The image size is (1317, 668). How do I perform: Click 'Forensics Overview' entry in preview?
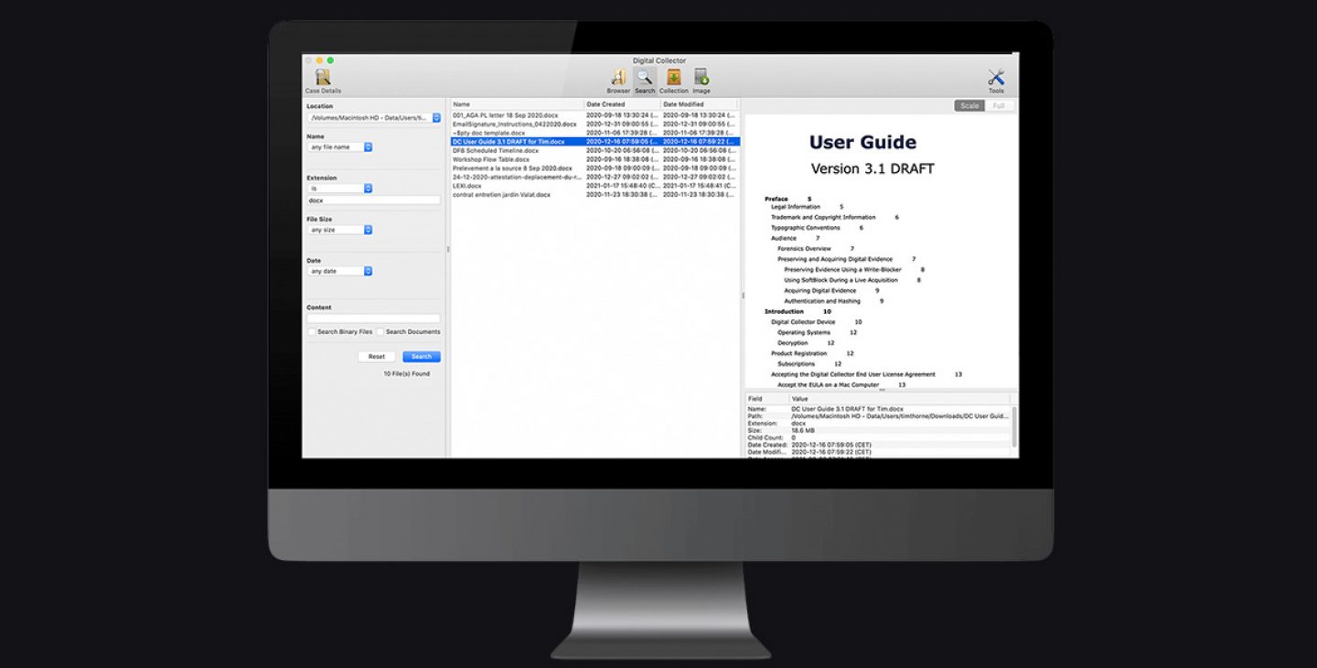pyautogui.click(x=804, y=249)
